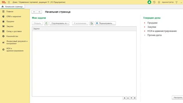Image resolution: width=183 pixels, height=103 pixels.
Task: Click the Закупки cart icon
Action: [3, 26]
